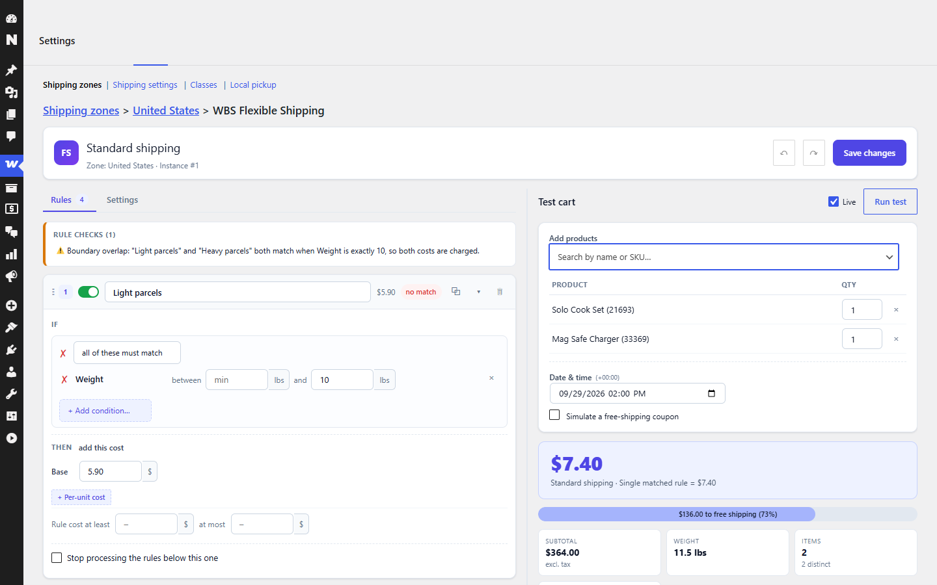Focus the Base cost input field

pyautogui.click(x=111, y=471)
